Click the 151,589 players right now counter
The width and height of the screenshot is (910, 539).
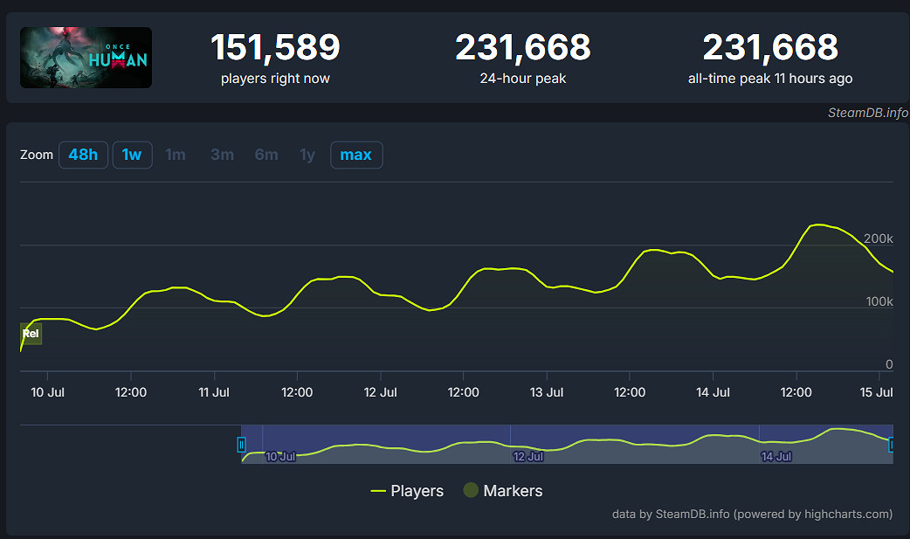pos(275,58)
